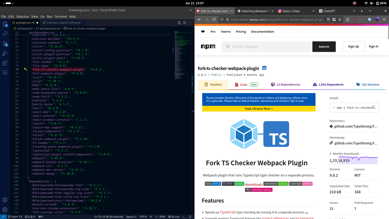389x219 pixels.
Task: Open the Explorer view in VS Code
Action: coord(5,24)
